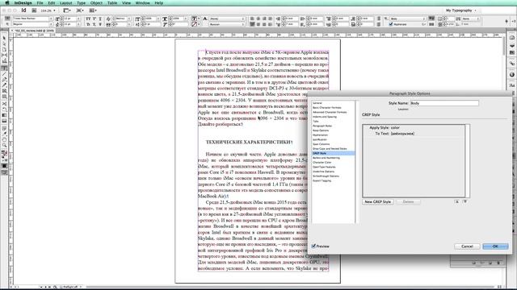Screen dimensions: 517x290
Task: Open the InDesign application menu
Action: point(23,3)
